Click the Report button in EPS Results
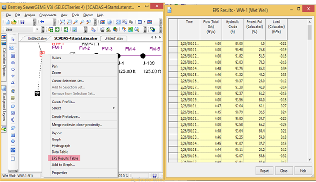Image resolution: width=316 pixels, height=182 pixels. [264, 171]
